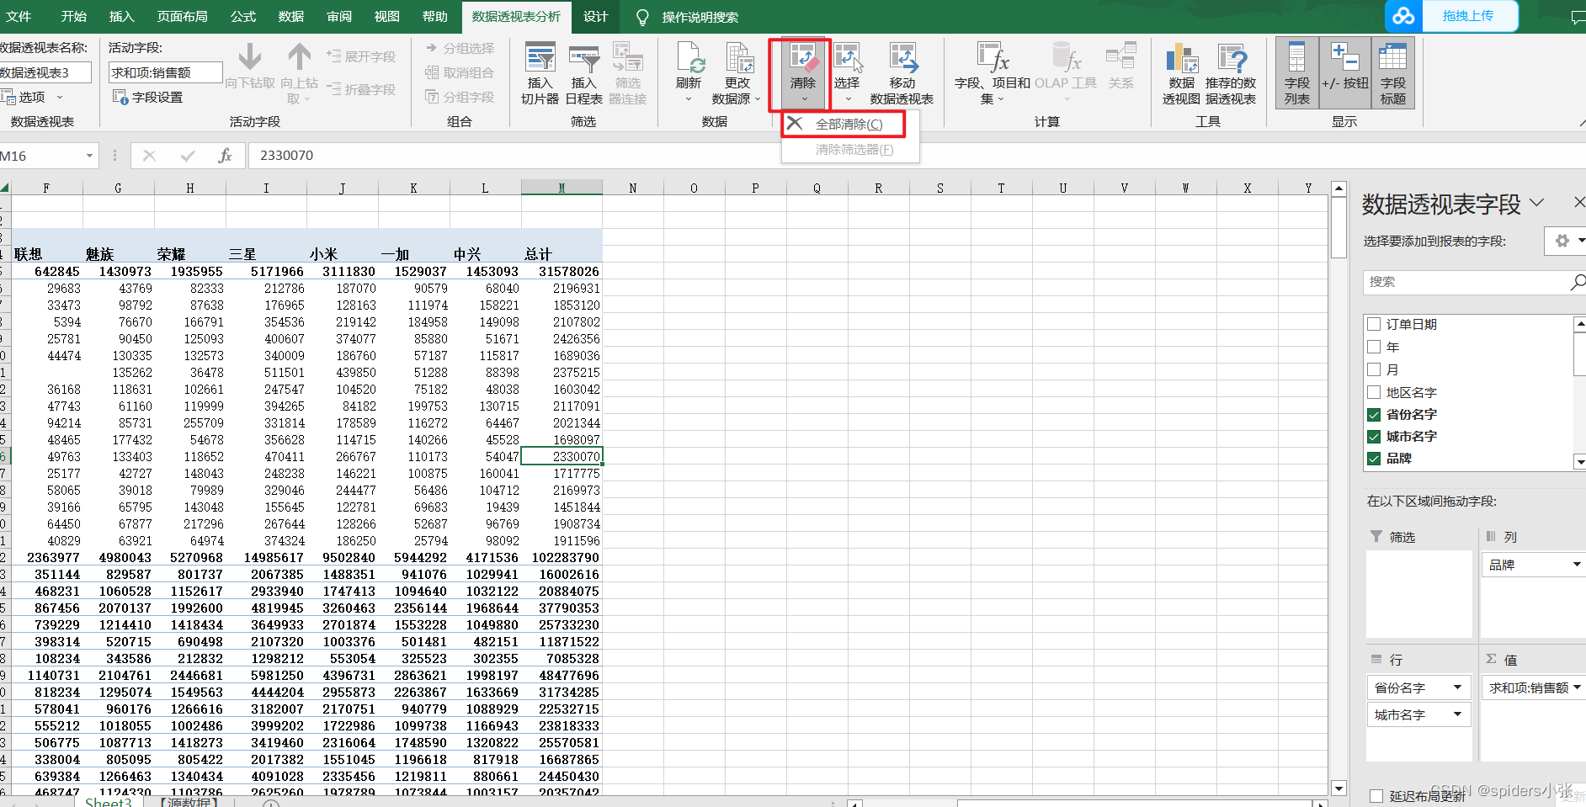The image size is (1586, 807).
Task: Close the PivotTable Fields pane
Action: pos(1578,202)
